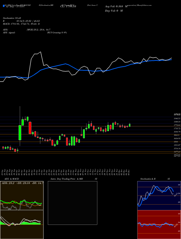Image resolution: width=181 pixels, height=239 pixels.
Task: Click the blue SMA legend square
Action: [x=4, y=6]
